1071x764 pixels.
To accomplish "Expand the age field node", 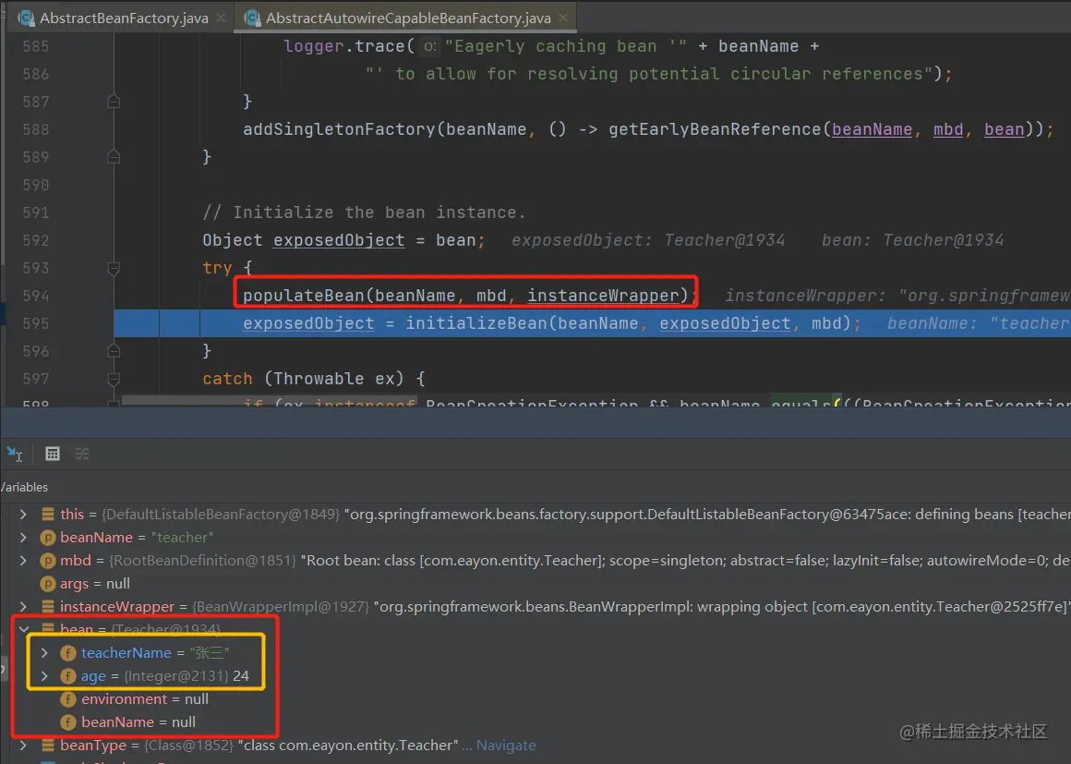I will tap(44, 676).
